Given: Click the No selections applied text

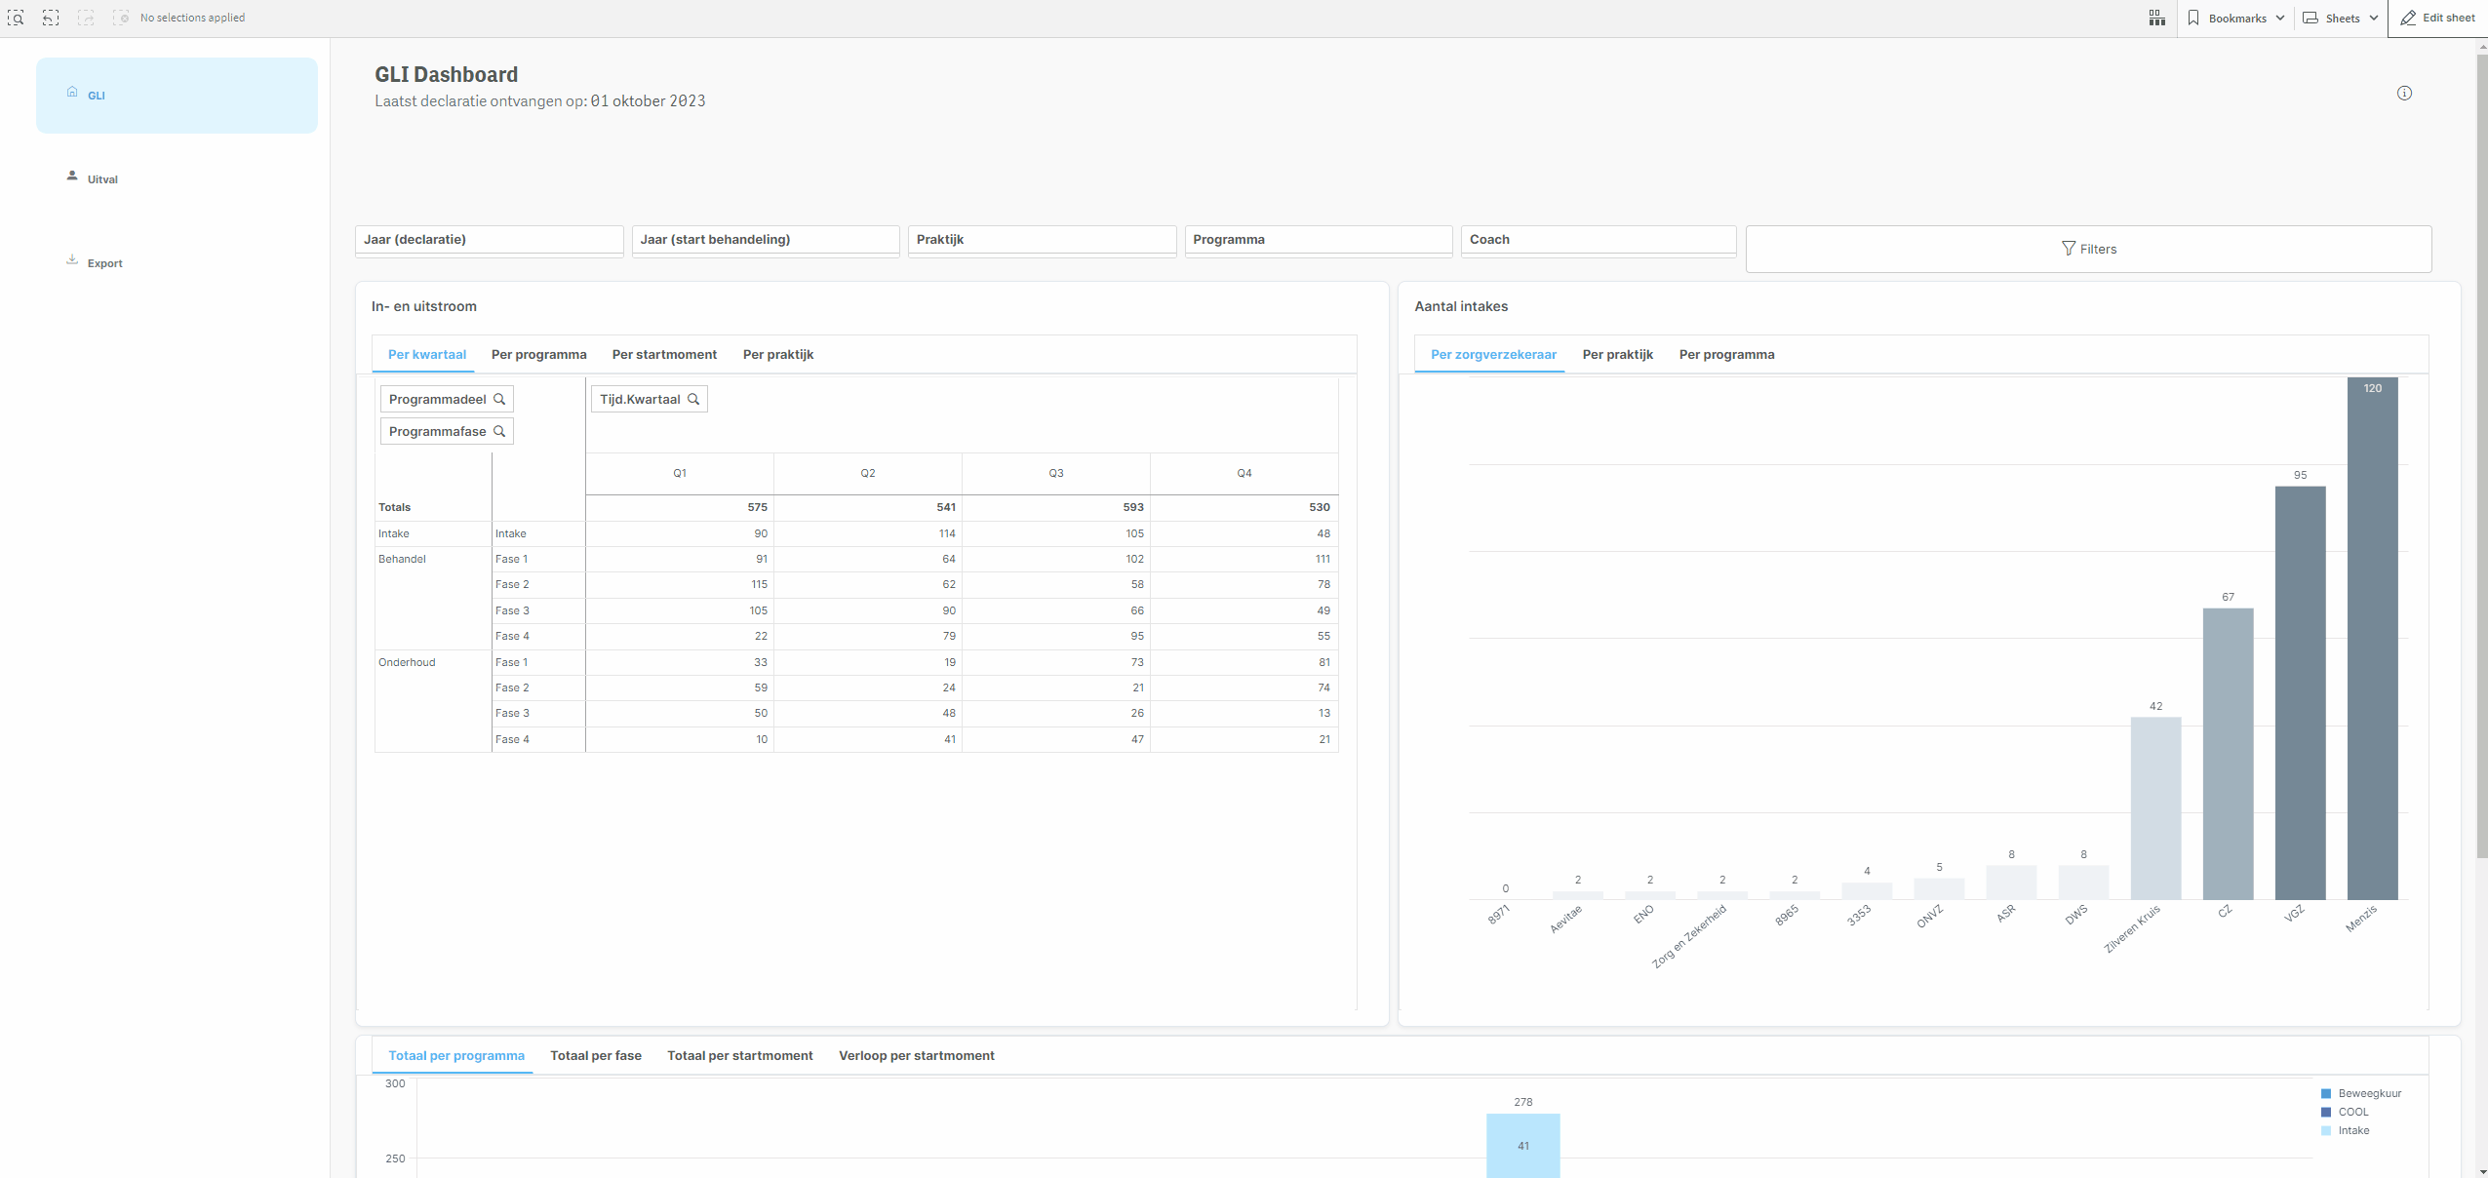Looking at the screenshot, I should [x=192, y=18].
